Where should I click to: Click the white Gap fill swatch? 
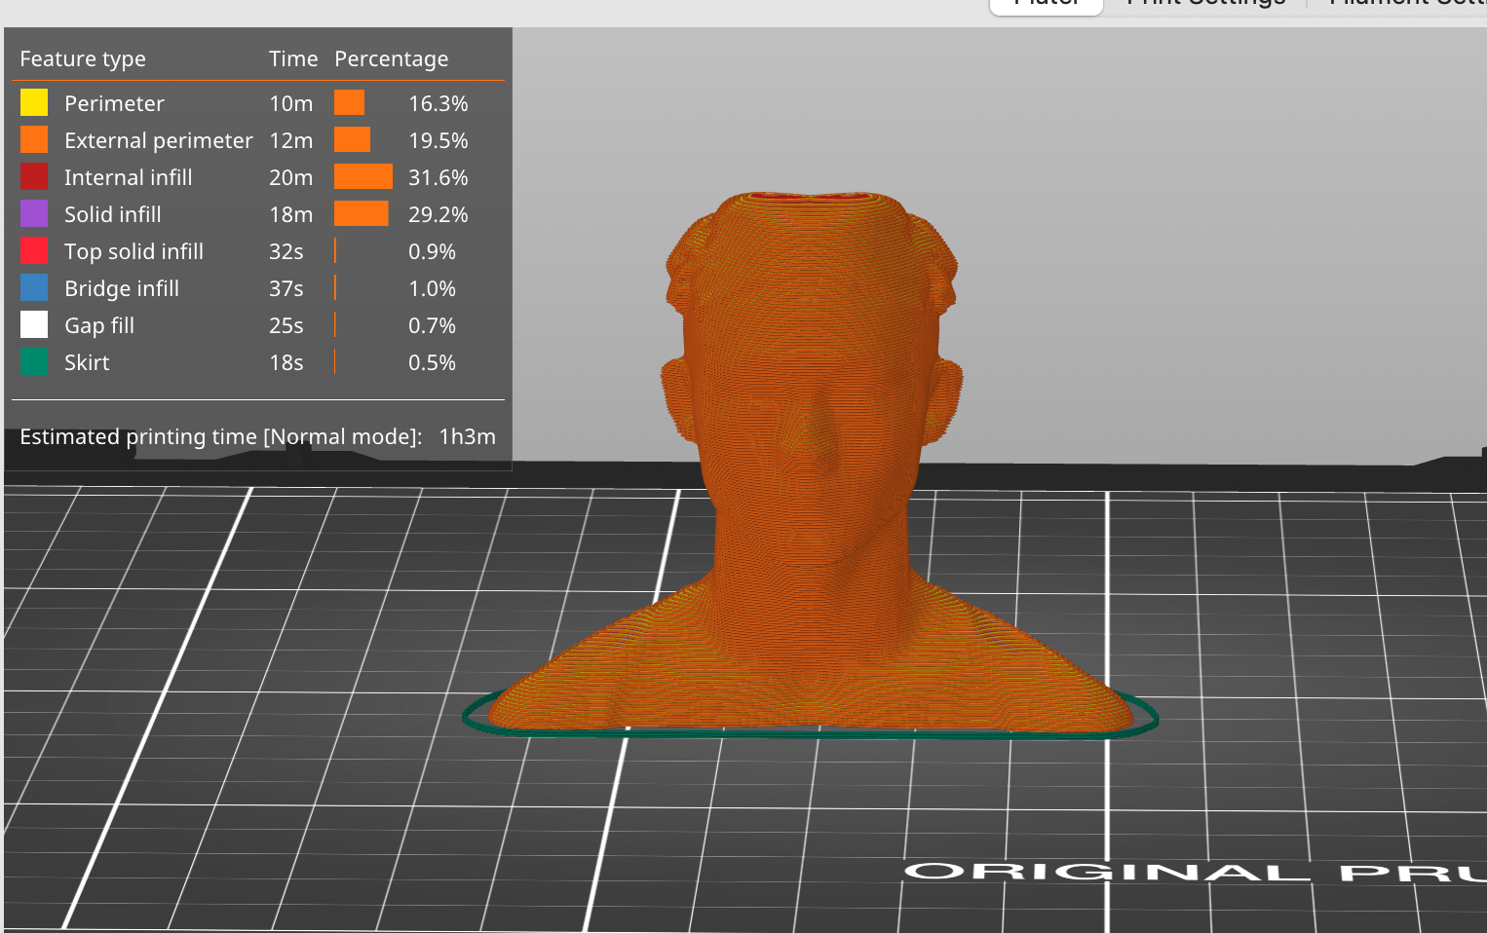pos(34,324)
